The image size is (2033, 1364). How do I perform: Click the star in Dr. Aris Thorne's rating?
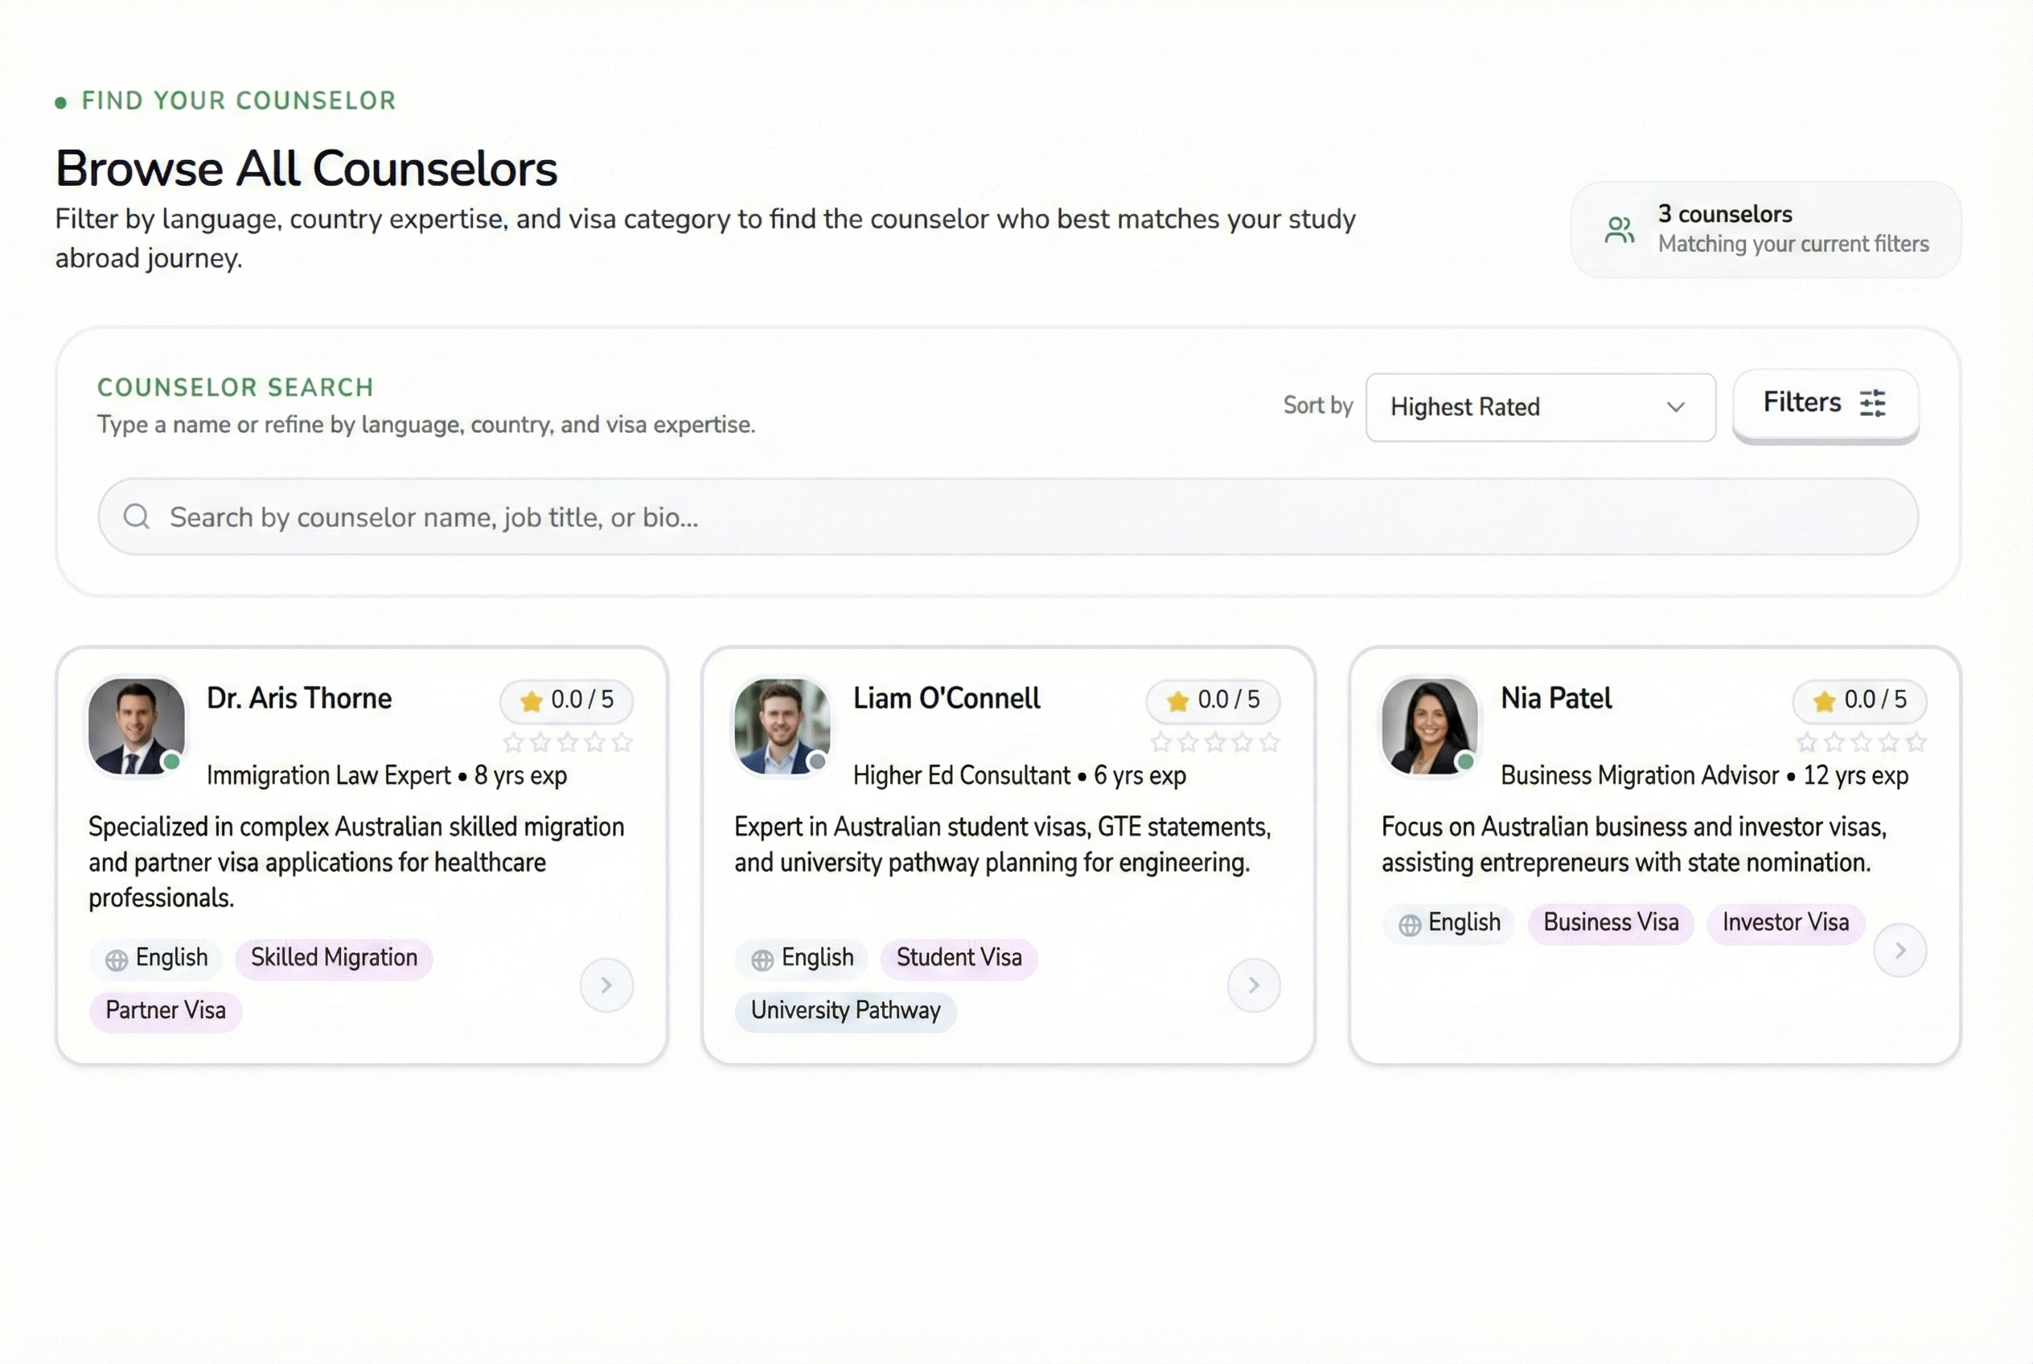point(531,701)
